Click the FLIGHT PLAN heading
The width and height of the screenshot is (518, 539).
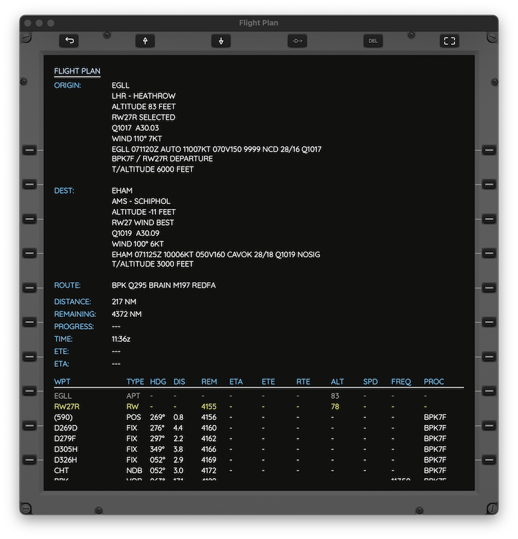[77, 71]
